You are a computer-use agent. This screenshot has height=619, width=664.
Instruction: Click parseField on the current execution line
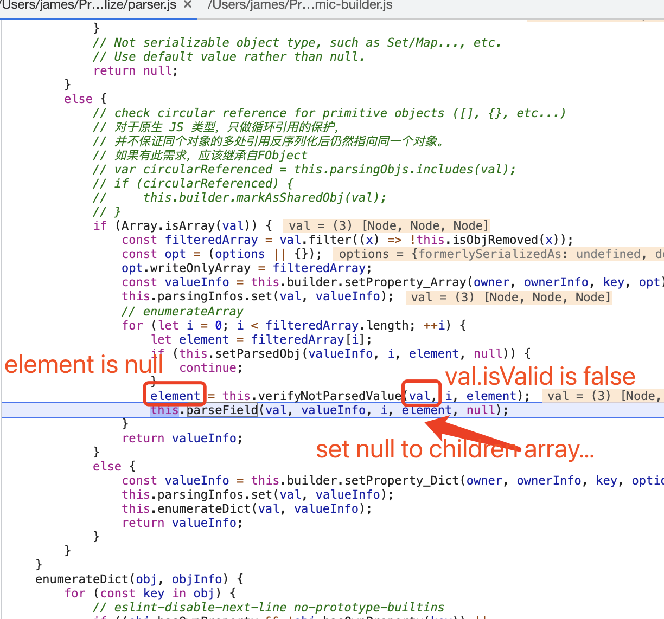[x=222, y=410]
